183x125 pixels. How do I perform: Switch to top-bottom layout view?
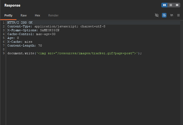(171, 5)
